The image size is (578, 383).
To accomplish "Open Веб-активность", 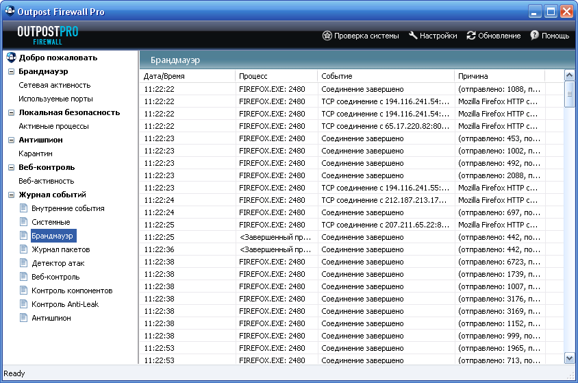I will click(47, 181).
